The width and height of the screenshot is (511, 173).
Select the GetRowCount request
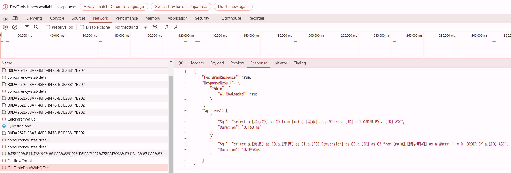(x=84, y=161)
